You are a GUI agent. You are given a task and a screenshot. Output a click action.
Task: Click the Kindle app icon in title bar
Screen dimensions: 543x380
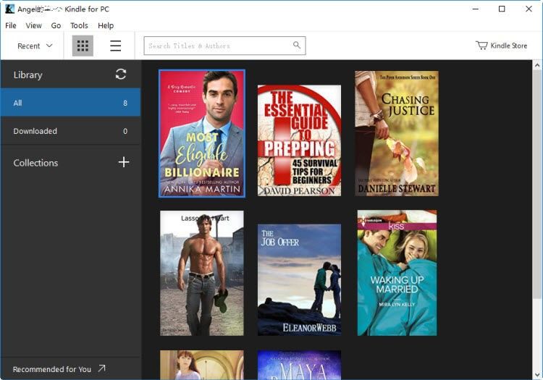click(x=9, y=9)
